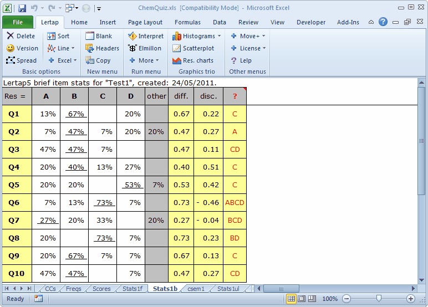Select Normal view button in status bar
The height and width of the screenshot is (307, 428).
coord(291,299)
